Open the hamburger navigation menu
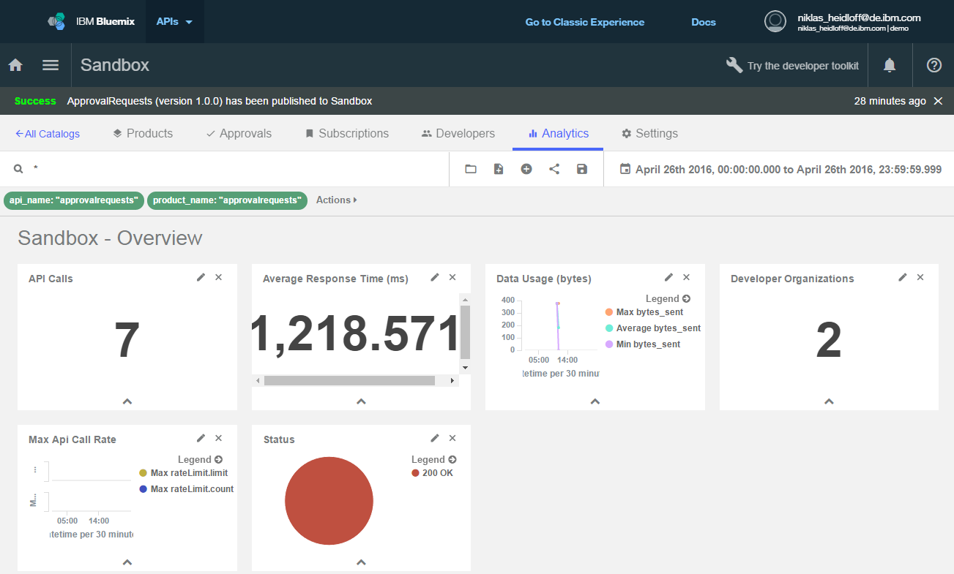Image resolution: width=954 pixels, height=574 pixels. click(x=51, y=65)
